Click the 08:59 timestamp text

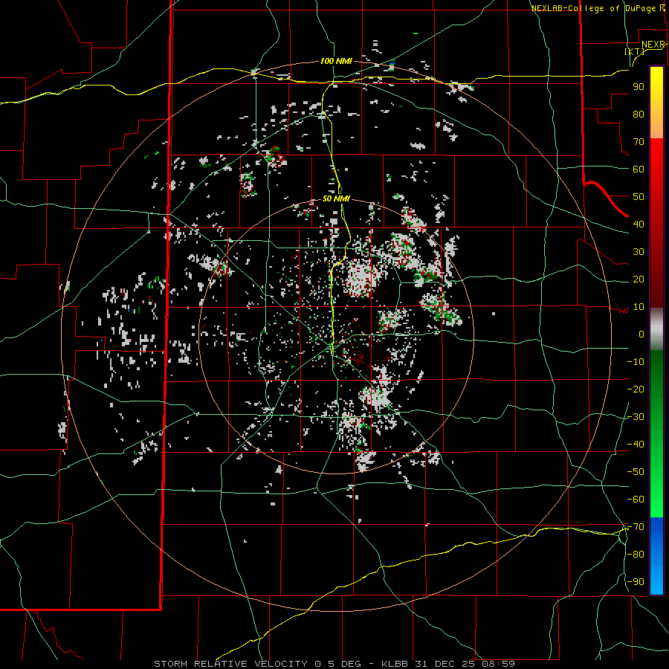(x=499, y=664)
